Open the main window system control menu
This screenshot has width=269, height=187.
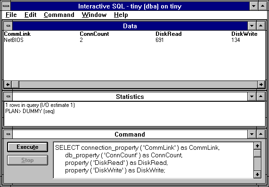pyautogui.click(x=6, y=6)
